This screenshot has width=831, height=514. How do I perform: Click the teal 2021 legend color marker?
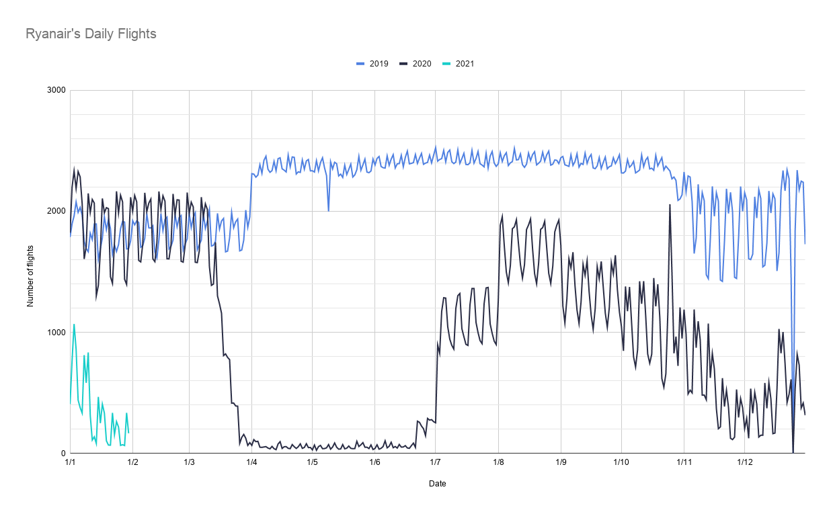click(x=446, y=64)
